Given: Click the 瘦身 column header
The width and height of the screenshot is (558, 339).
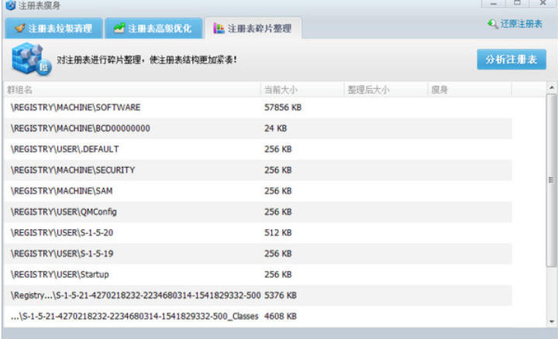Looking at the screenshot, I should tap(439, 90).
